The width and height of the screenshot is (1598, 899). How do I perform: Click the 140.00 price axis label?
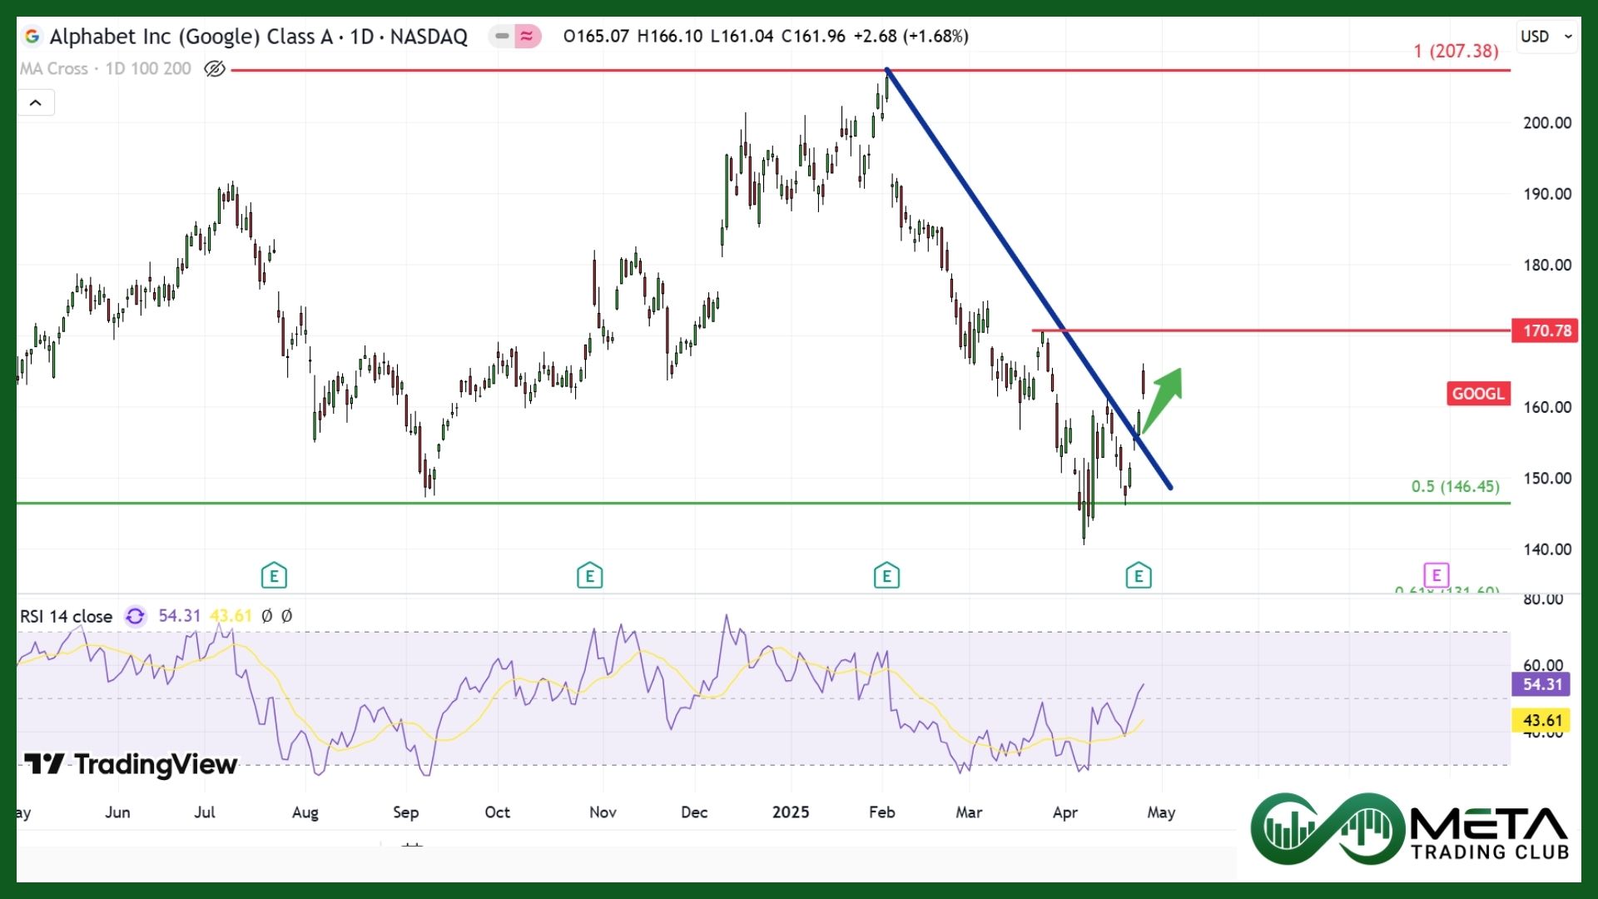[x=1547, y=550]
